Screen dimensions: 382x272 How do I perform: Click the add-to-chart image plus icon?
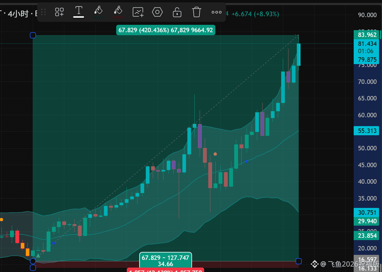[x=138, y=12]
